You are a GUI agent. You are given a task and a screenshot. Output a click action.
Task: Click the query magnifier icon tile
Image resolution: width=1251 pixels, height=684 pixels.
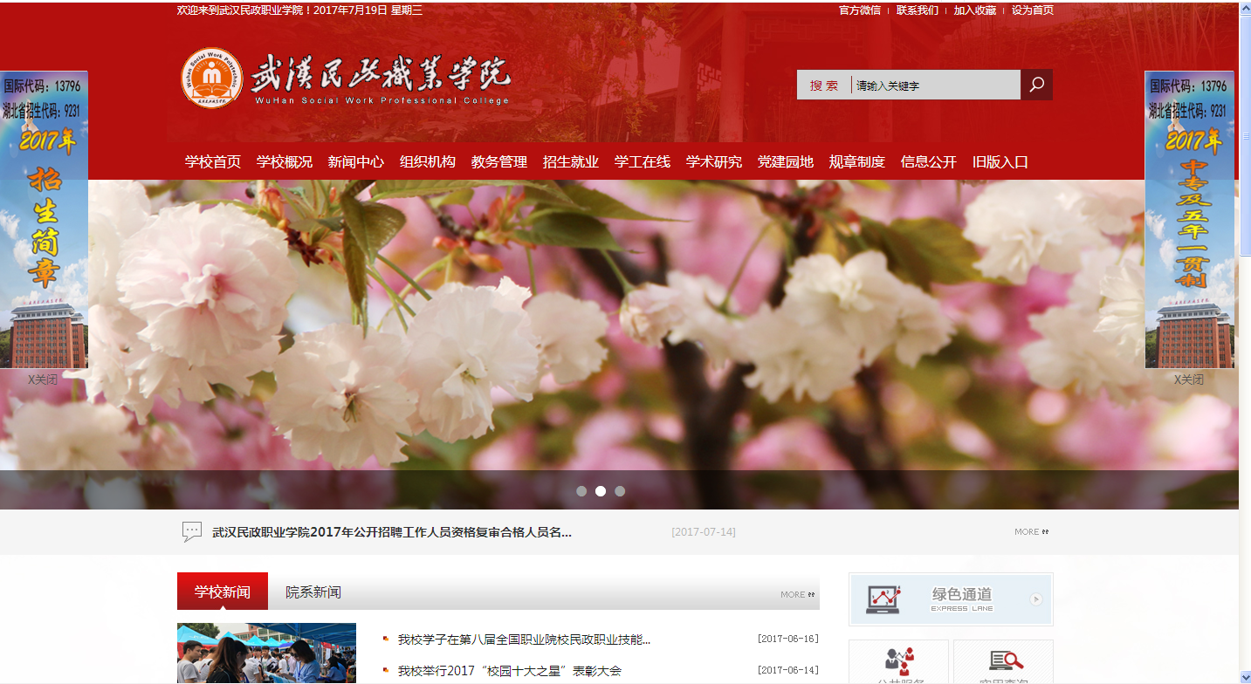pos(1003,661)
